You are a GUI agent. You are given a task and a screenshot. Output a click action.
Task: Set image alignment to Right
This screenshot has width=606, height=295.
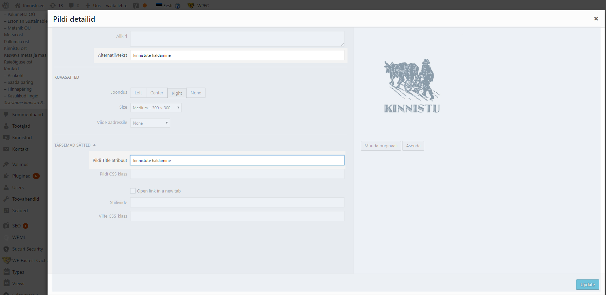click(x=177, y=93)
